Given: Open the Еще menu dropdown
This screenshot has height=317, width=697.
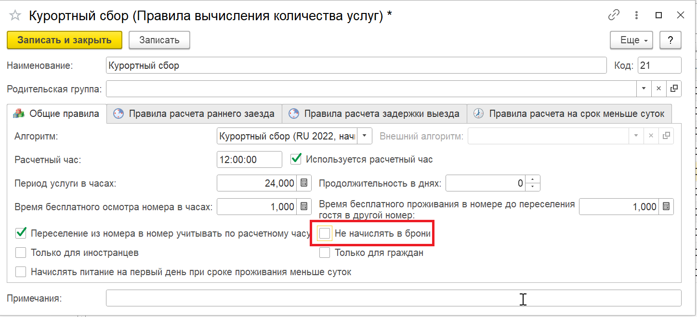Looking at the screenshot, I should (x=631, y=40).
